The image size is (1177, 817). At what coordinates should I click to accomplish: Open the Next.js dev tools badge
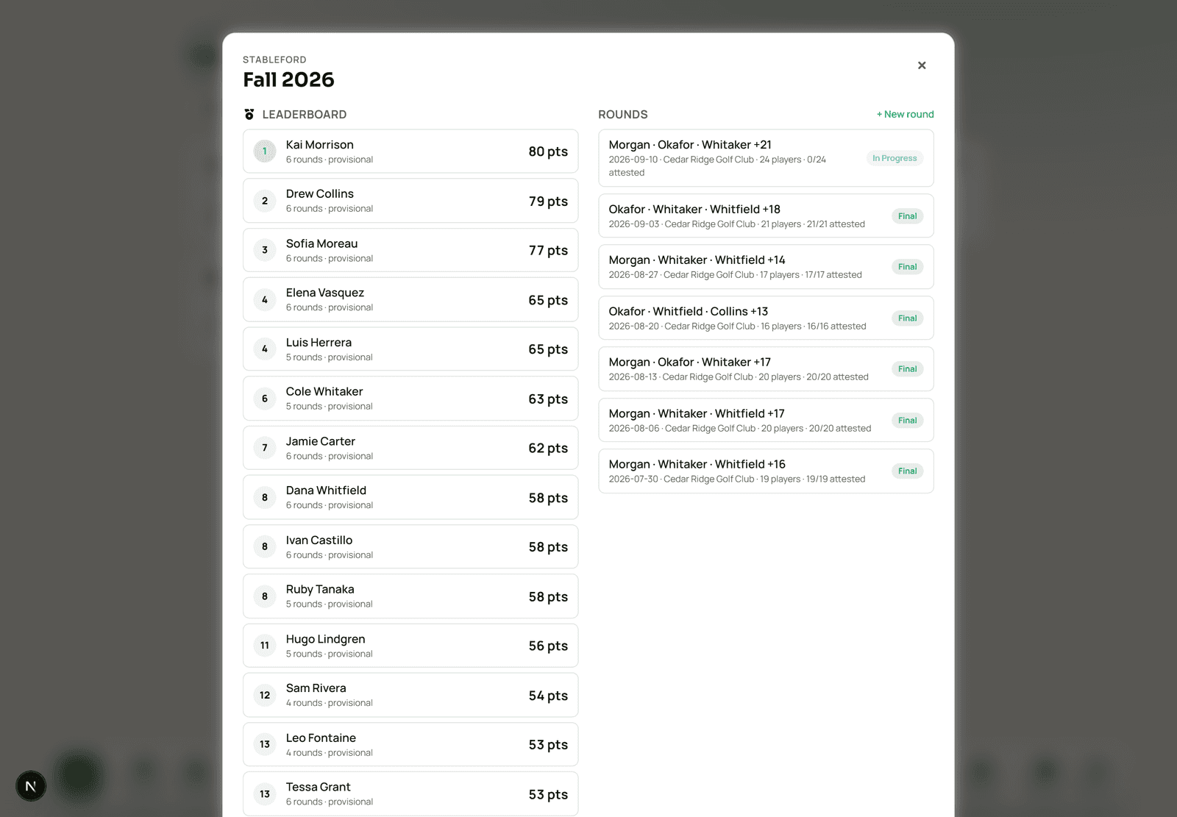[x=31, y=786]
